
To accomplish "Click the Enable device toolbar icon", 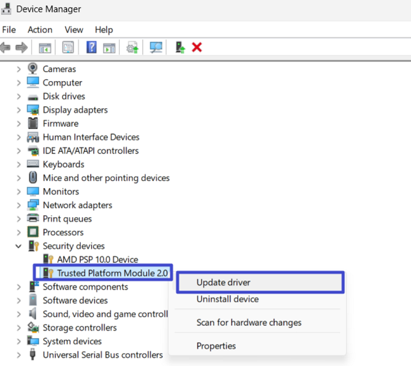I will click(x=180, y=47).
